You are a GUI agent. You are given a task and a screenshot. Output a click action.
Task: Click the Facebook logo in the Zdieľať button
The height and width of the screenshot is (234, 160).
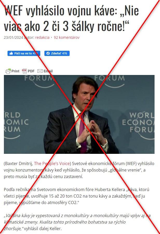point(48,53)
